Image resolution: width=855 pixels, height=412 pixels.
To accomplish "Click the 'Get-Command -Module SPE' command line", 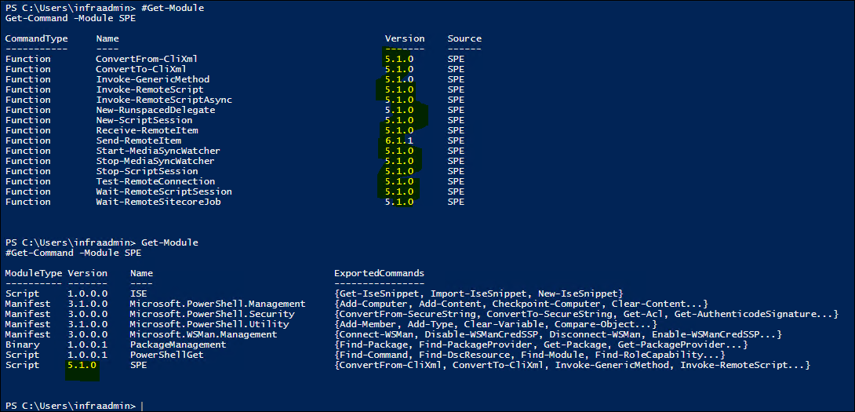I will 71,19.
